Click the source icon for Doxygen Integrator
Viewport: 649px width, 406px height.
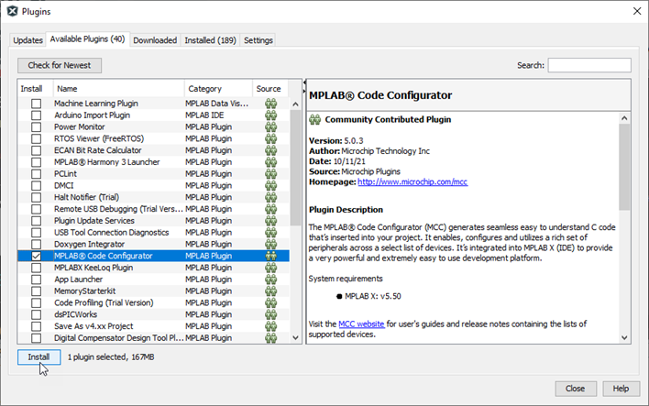(270, 245)
